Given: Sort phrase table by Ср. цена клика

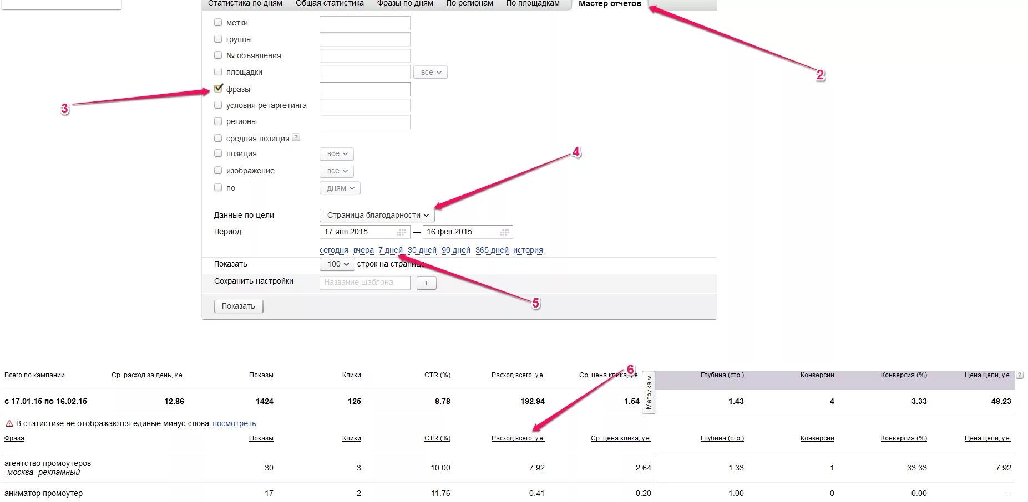Looking at the screenshot, I should click(x=621, y=438).
